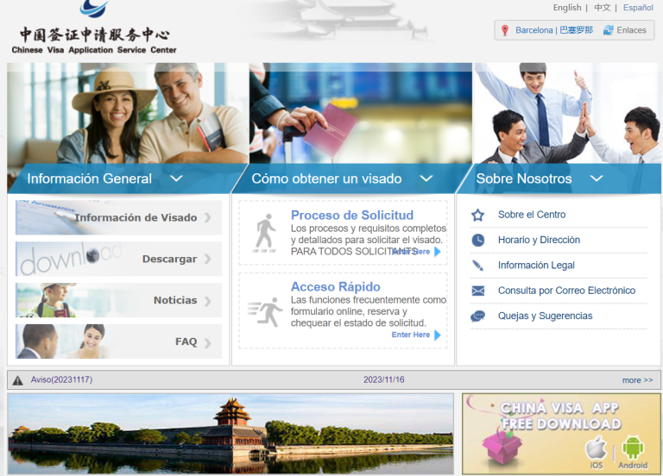
Task: Click the Forbidden City banner image
Action: [x=230, y=434]
